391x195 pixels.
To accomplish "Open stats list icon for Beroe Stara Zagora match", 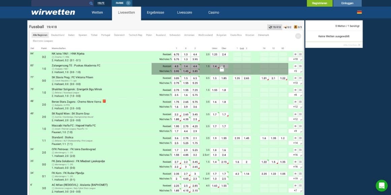I will 300,102.
